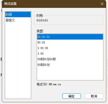Pick the 1:01 format option
The image size is (108, 104).
point(70,54)
